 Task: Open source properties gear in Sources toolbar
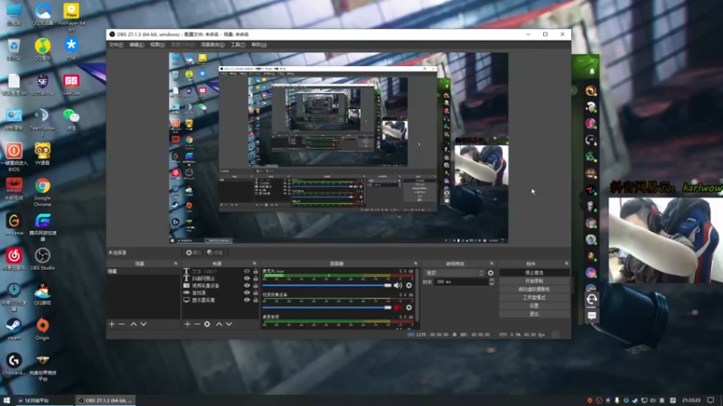[207, 324]
